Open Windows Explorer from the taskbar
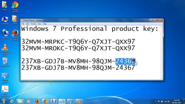This screenshot has width=185, height=104. (20, 101)
